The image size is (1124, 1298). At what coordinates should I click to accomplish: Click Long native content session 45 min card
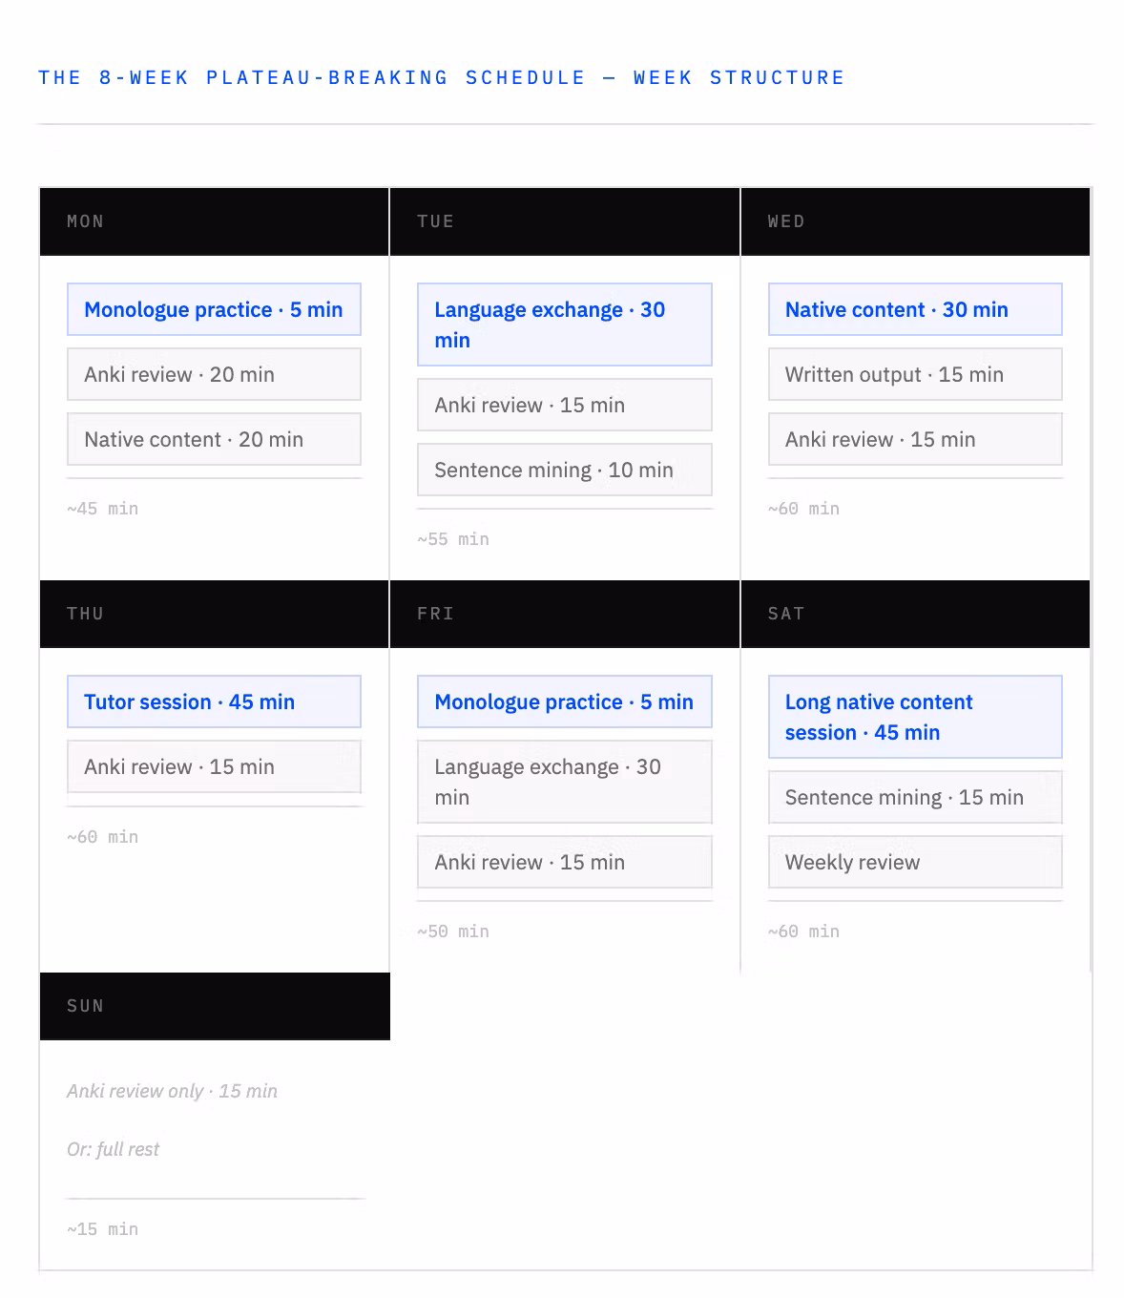pyautogui.click(x=915, y=717)
